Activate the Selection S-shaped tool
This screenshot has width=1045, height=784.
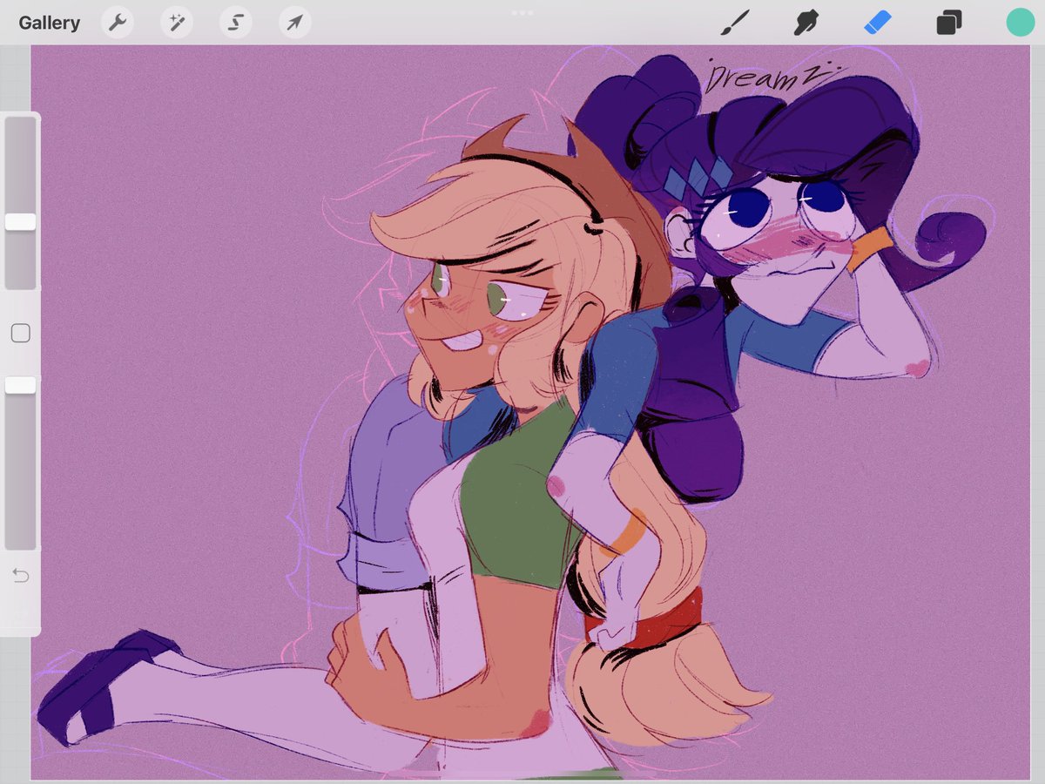236,23
